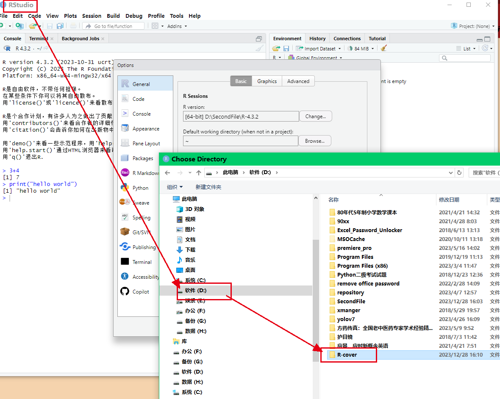Switch to the Graphics options tab
Screen dimensions: 500x399
point(267,81)
